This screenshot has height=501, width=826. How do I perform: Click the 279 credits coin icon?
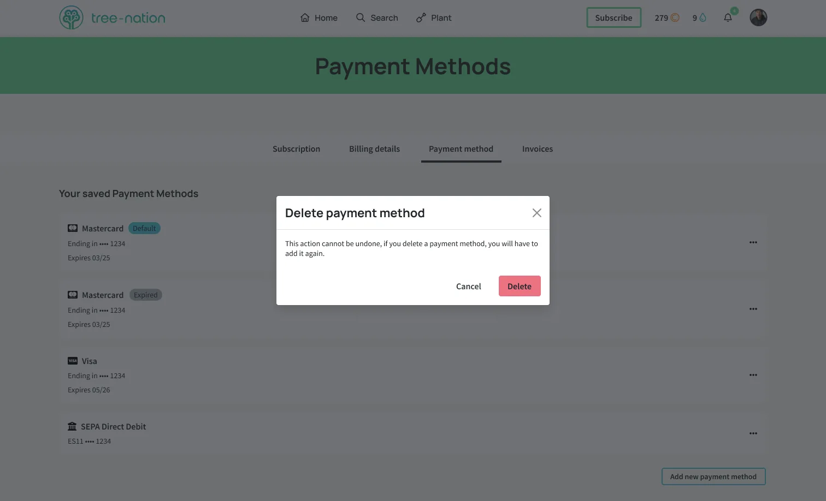coord(675,17)
